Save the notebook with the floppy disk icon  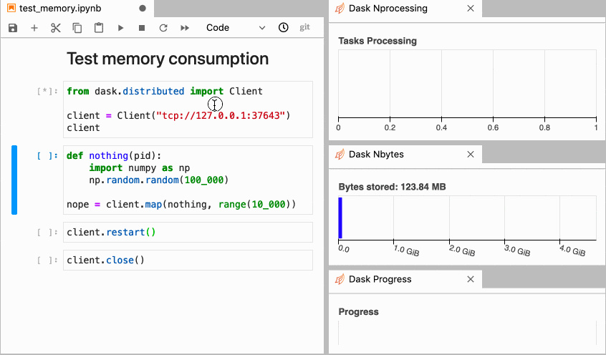[x=13, y=28]
